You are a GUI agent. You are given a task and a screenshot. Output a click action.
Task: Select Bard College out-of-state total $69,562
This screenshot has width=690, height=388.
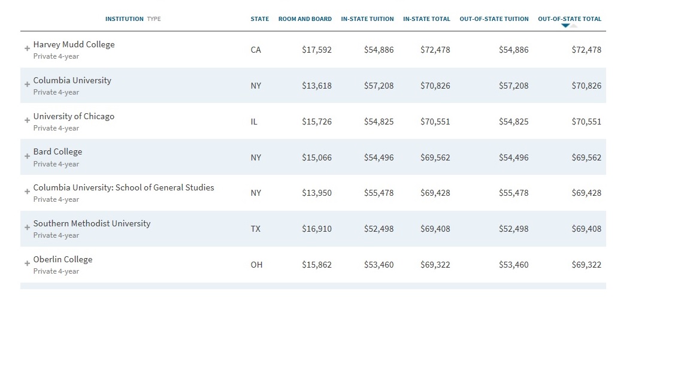point(586,157)
